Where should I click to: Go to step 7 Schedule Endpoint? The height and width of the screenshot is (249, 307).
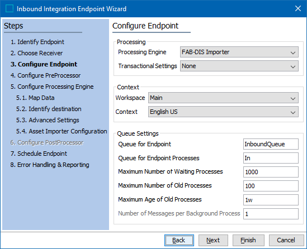coord(39,154)
